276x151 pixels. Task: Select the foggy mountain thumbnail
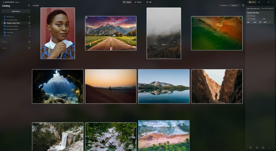[164, 33]
